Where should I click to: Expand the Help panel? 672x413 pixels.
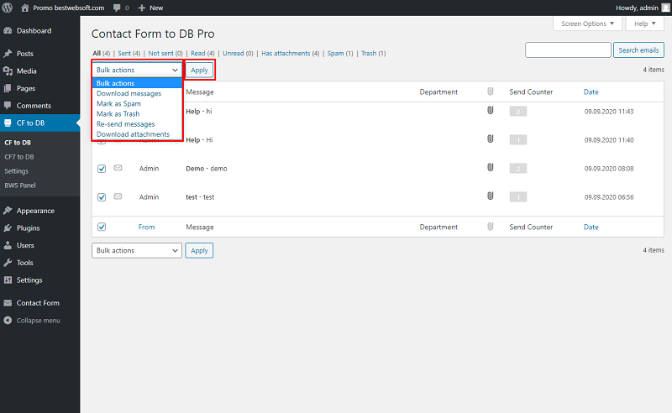[x=645, y=24]
